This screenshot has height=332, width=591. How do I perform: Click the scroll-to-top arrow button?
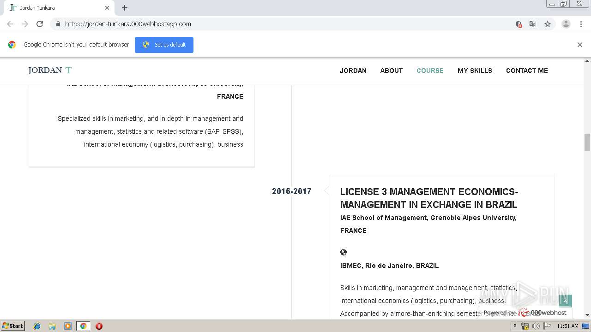pos(566,301)
